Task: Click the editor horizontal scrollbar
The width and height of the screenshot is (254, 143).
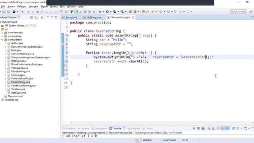Action: pyautogui.click(x=162, y=123)
